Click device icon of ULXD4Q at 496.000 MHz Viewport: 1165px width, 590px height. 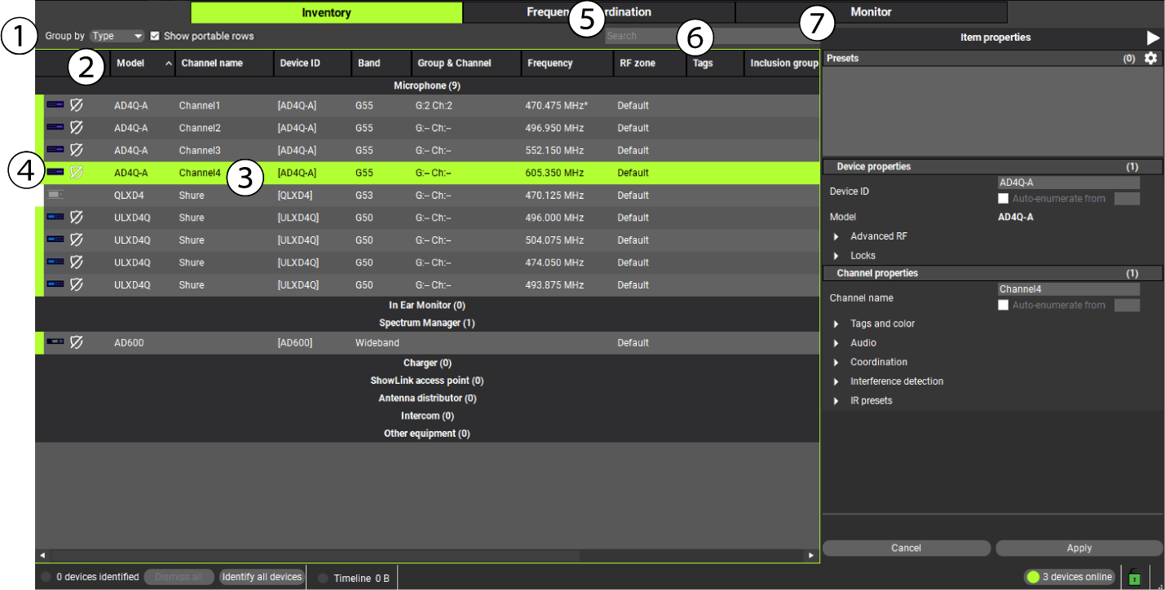(x=55, y=218)
